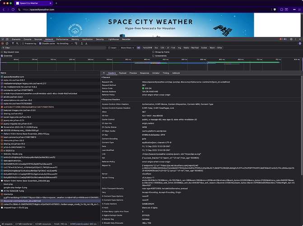Click the Name column header

pyautogui.click(x=50, y=73)
